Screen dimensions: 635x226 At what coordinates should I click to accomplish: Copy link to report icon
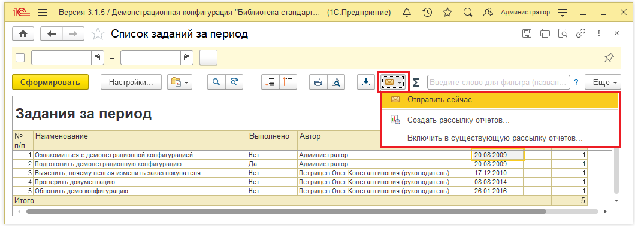581,33
